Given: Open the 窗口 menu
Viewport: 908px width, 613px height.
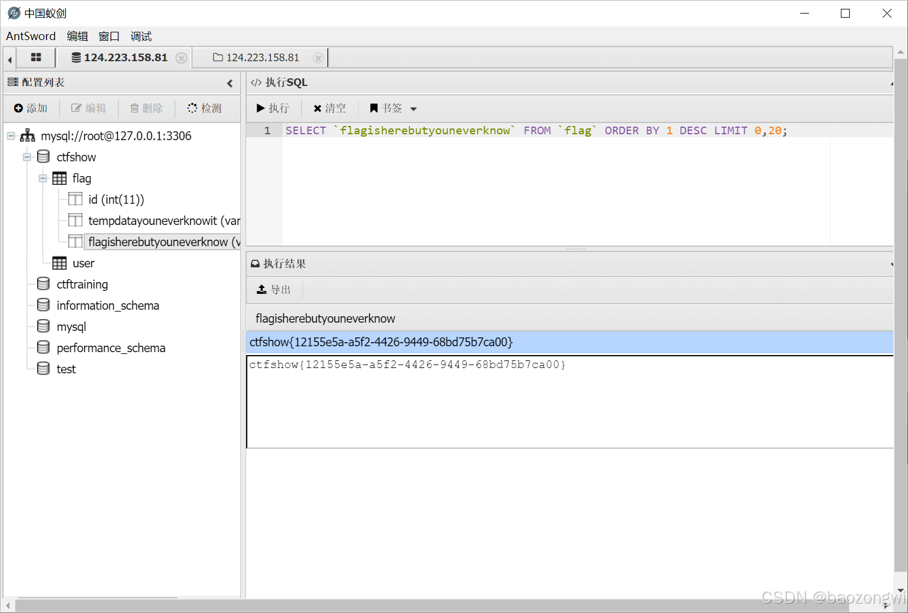Looking at the screenshot, I should tap(109, 36).
